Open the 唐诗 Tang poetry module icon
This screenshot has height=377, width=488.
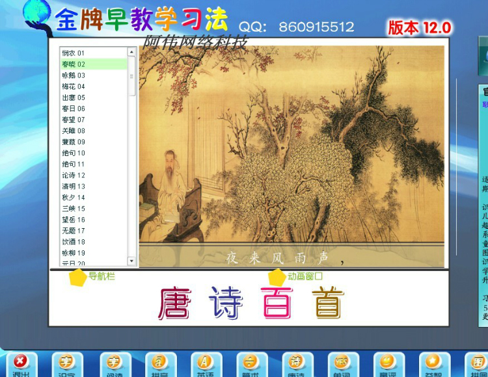tap(297, 364)
